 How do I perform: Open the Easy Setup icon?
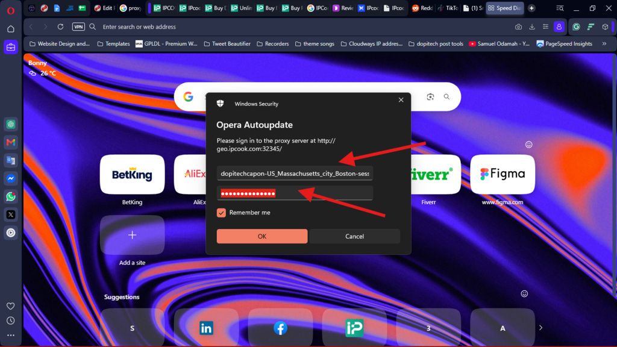coord(545,27)
